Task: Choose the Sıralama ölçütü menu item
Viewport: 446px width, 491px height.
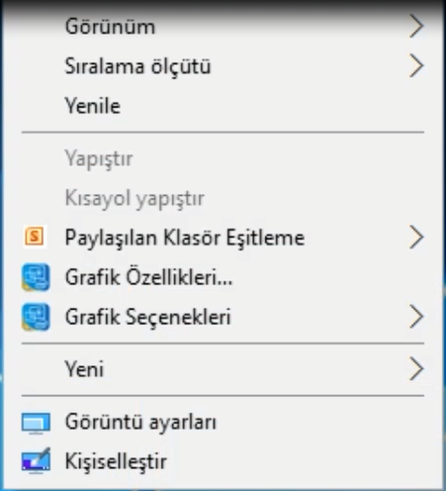Action: click(x=137, y=66)
